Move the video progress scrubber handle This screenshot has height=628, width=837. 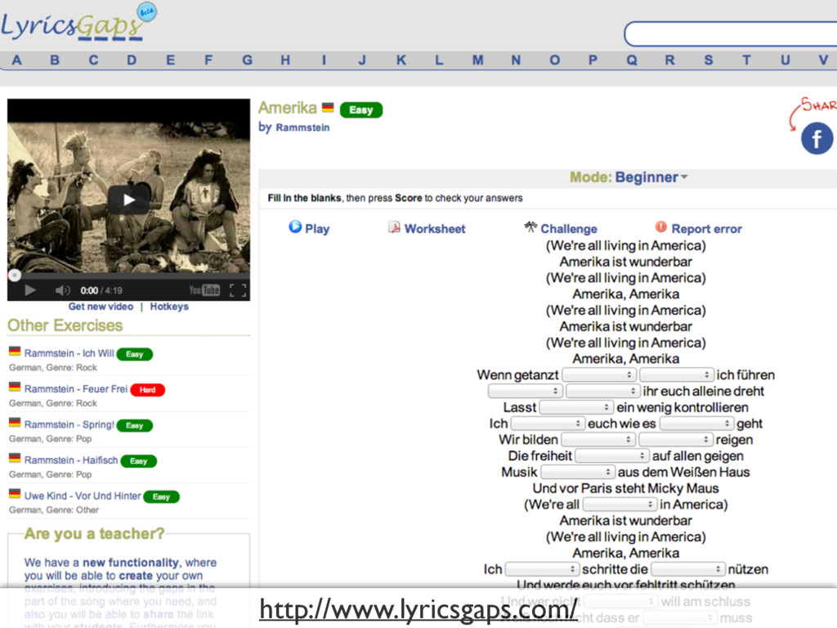coord(15,275)
